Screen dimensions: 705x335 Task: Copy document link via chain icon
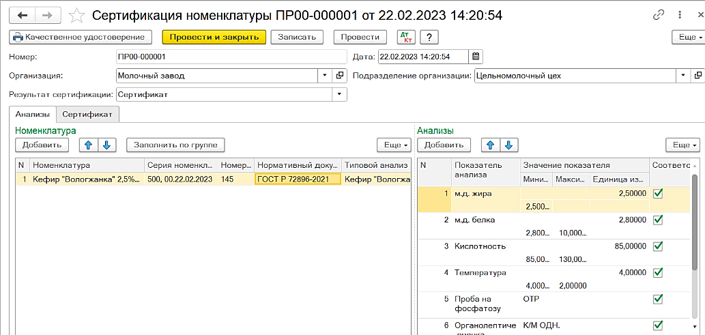[658, 14]
